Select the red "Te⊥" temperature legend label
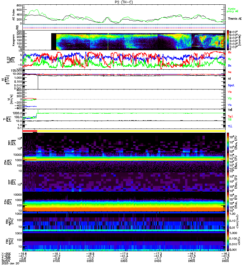The image size is (251, 268). (x=230, y=116)
